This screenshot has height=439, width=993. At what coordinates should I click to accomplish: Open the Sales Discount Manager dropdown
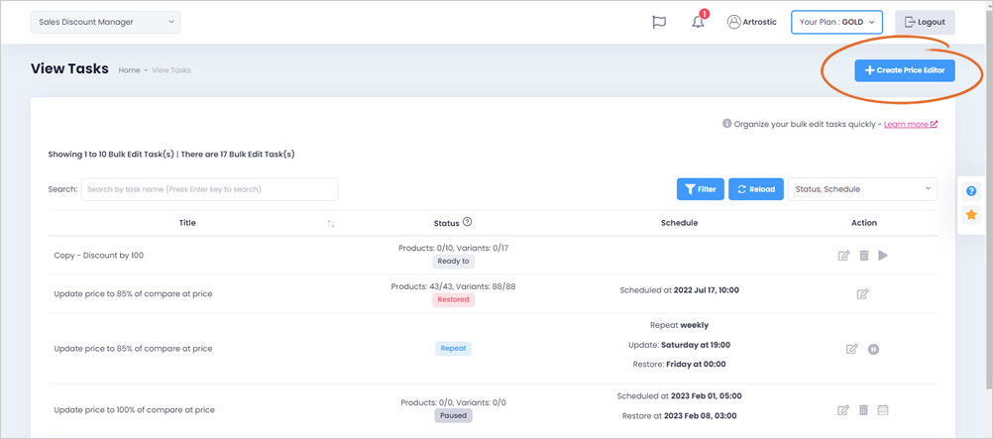[x=106, y=22]
